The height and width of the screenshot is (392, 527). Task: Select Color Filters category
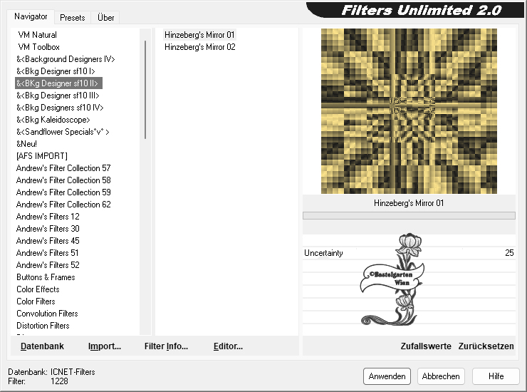[x=36, y=301]
